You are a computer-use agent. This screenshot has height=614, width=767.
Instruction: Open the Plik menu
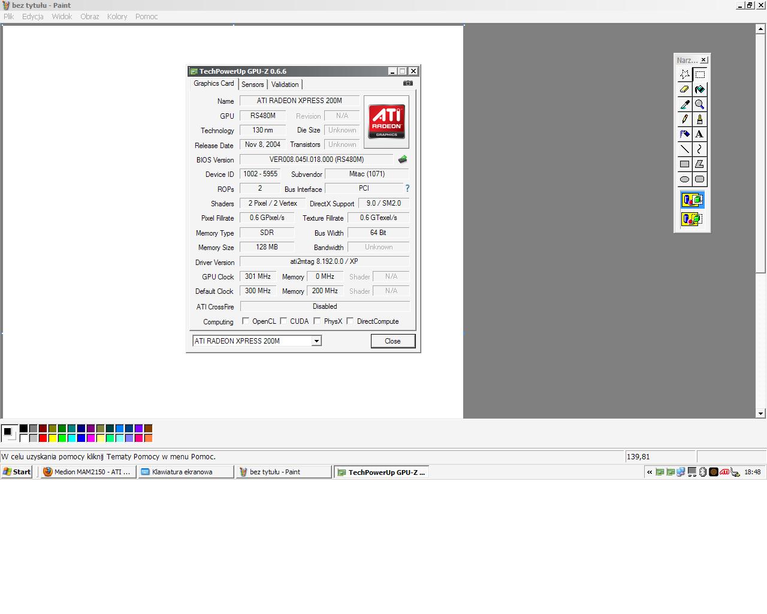pyautogui.click(x=9, y=17)
